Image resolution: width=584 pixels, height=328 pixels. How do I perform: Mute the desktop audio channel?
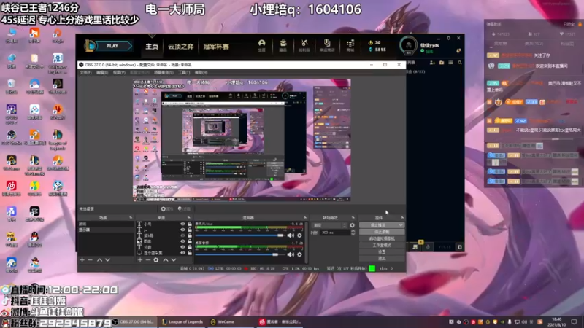tap(291, 254)
